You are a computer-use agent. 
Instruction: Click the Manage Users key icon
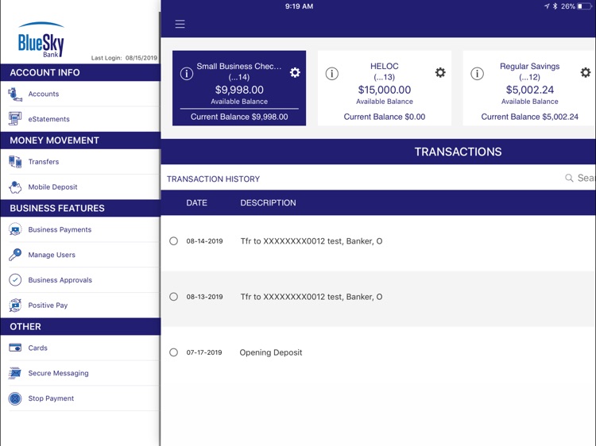click(x=15, y=255)
